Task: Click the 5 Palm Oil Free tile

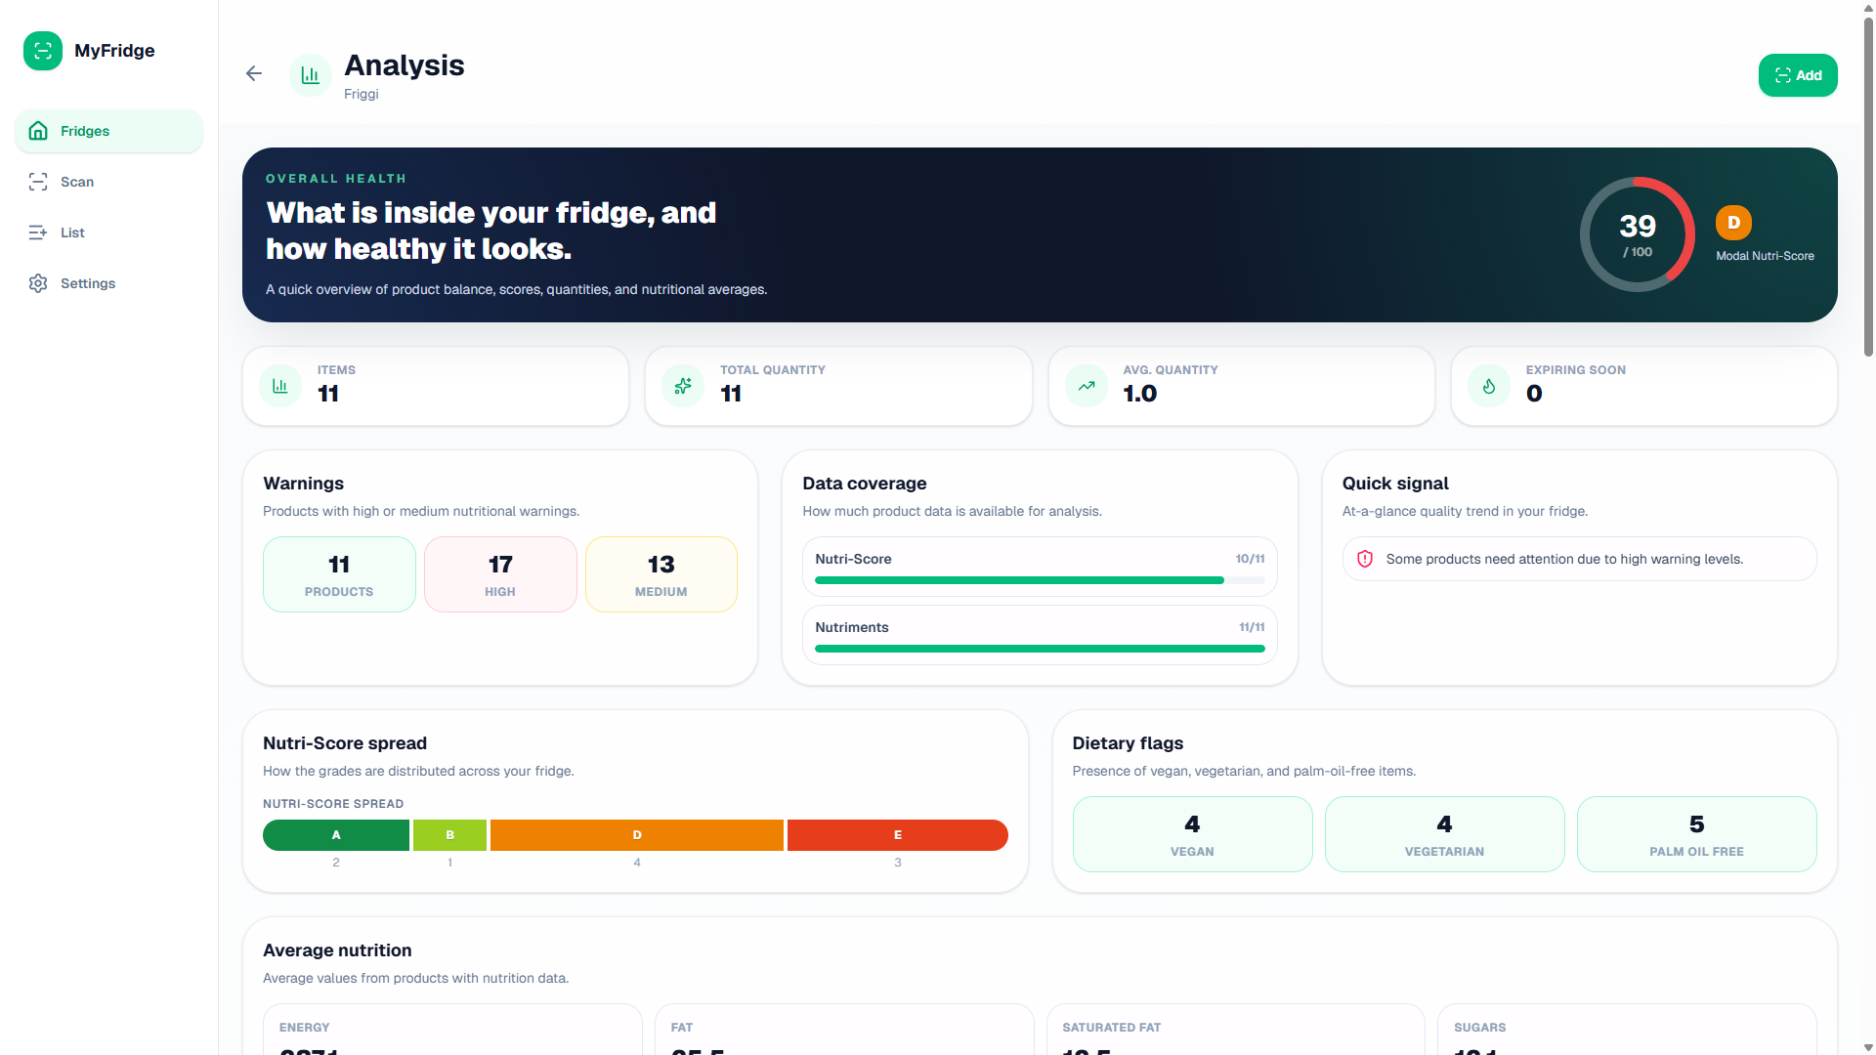Action: (1696, 834)
